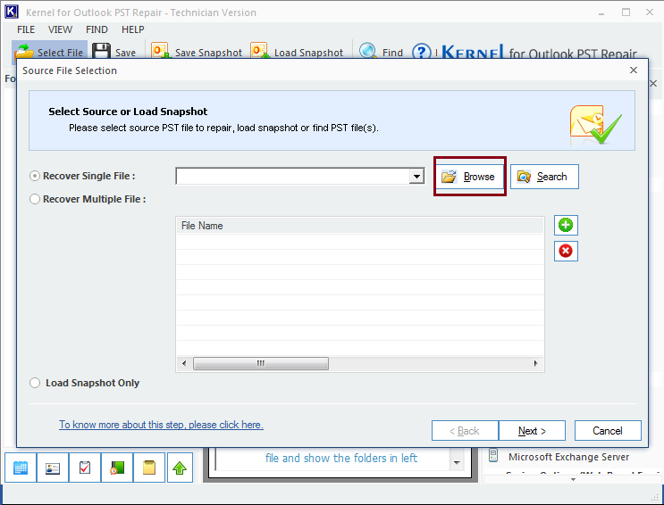Image resolution: width=664 pixels, height=505 pixels.
Task: Expand the source file path dropdown arrow
Action: (x=416, y=176)
